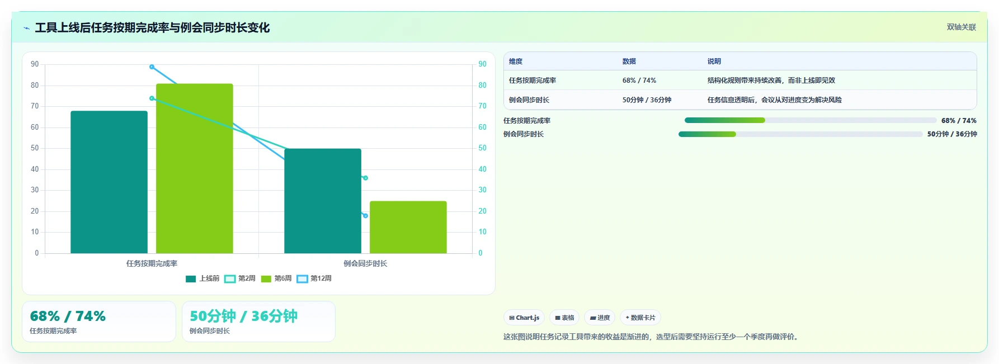Toggle the 上线前 legend swatch
The width and height of the screenshot is (999, 364).
(x=191, y=278)
